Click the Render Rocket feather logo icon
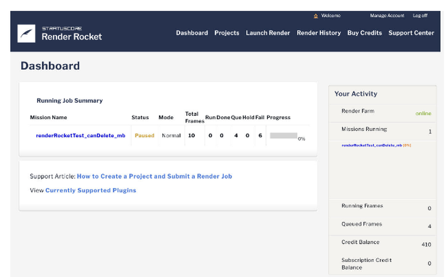 26,34
